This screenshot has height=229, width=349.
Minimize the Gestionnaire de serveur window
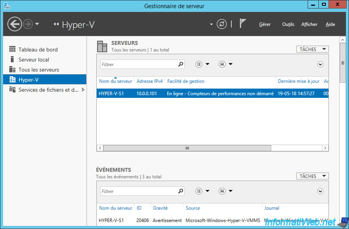point(313,5)
